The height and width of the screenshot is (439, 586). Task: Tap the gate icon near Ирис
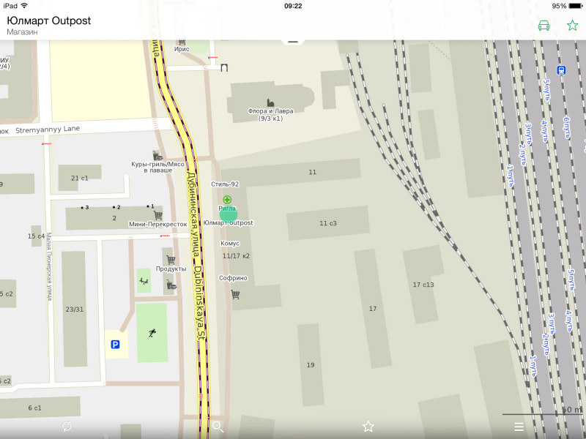click(x=224, y=67)
